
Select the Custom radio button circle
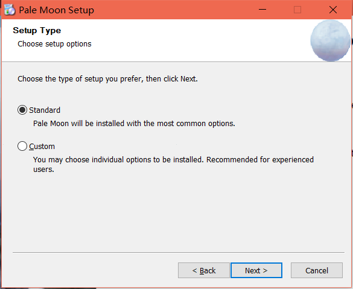(x=22, y=146)
